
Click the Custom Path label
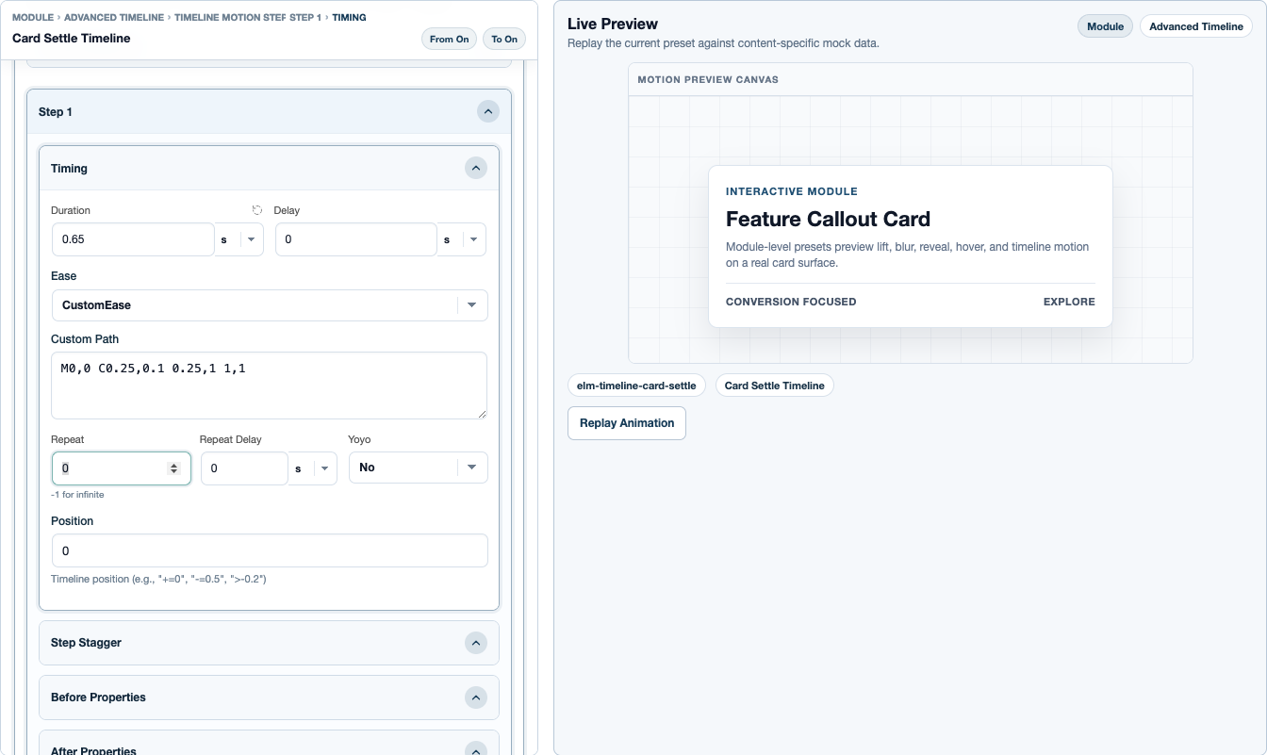[85, 339]
